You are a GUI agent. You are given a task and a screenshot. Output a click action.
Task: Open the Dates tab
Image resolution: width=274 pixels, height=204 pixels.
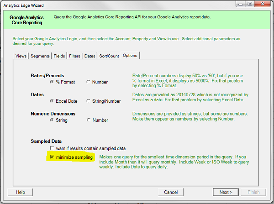tap(90, 56)
